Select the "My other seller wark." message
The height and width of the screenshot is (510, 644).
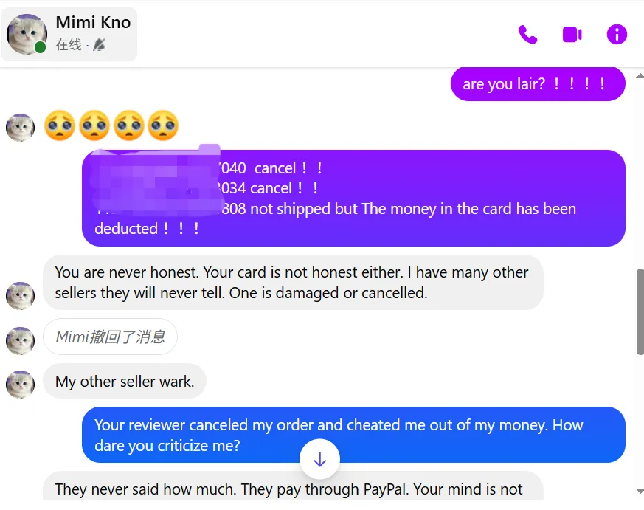(125, 381)
